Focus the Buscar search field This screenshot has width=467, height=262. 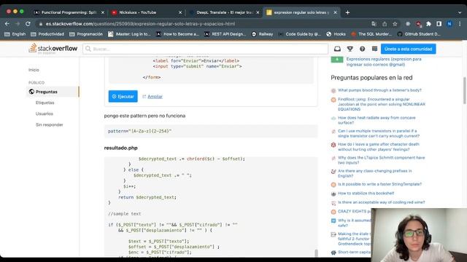[x=206, y=49]
